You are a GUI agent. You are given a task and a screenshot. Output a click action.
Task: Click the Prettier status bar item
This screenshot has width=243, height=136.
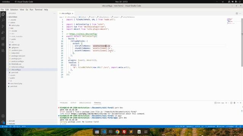click(230, 127)
